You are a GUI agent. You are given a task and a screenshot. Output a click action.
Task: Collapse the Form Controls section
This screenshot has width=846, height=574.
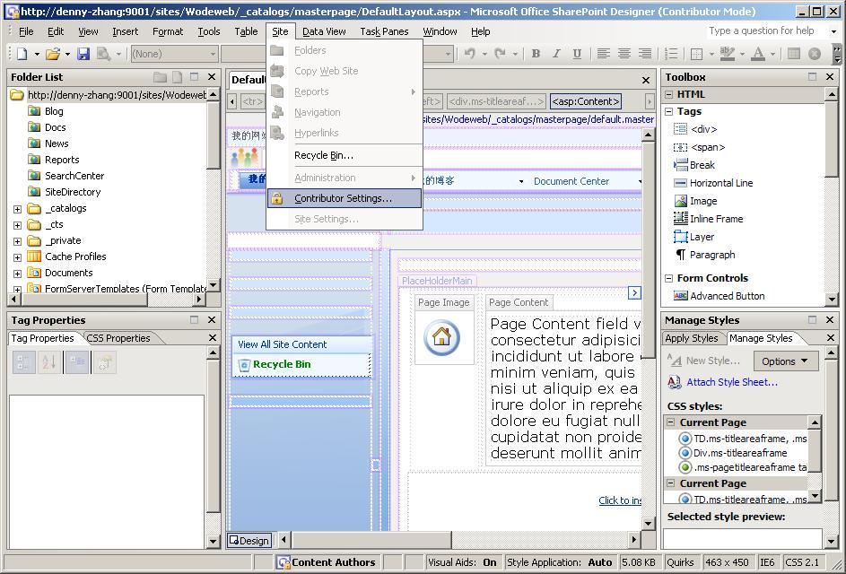(669, 278)
